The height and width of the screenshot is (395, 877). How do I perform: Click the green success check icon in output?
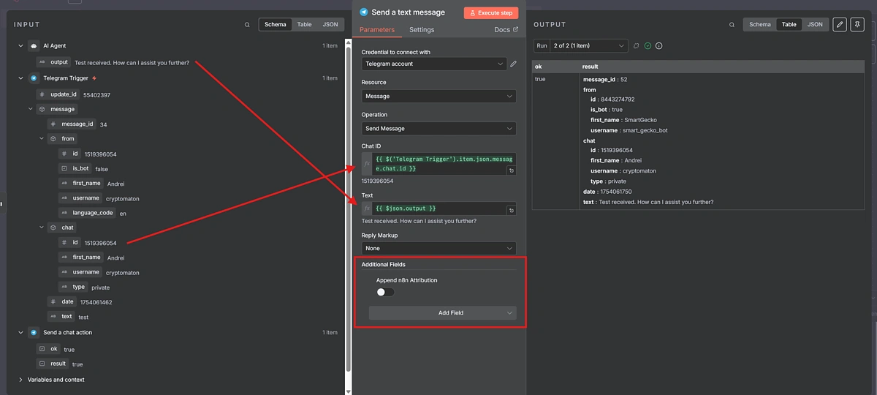point(648,46)
